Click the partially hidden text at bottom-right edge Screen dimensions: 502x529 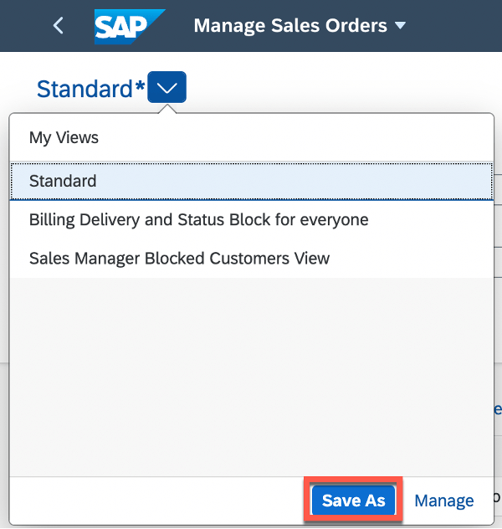click(498, 498)
